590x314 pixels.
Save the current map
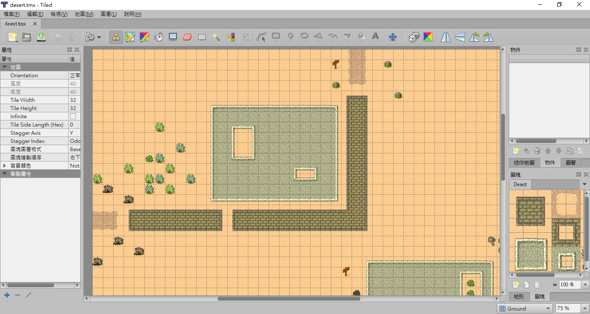tap(41, 37)
